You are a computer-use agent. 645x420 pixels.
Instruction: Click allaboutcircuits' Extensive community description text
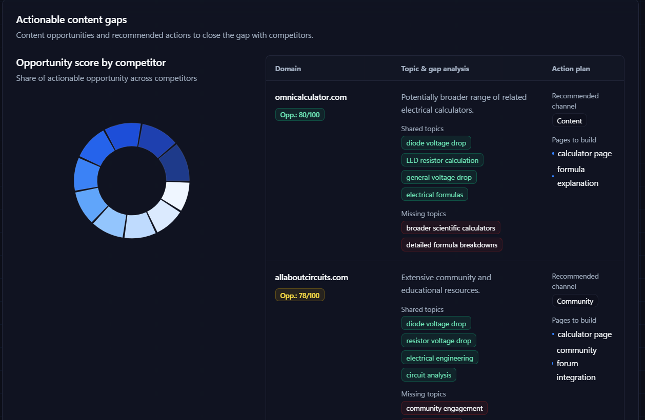pyautogui.click(x=446, y=284)
